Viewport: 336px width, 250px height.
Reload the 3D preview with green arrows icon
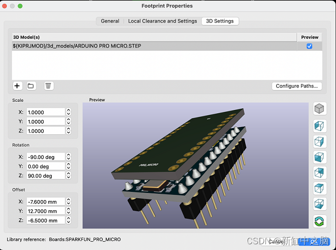tap(320, 221)
